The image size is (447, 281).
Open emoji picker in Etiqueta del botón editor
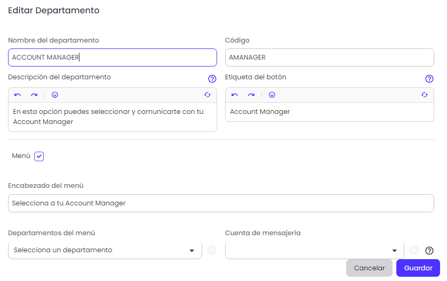tap(272, 95)
